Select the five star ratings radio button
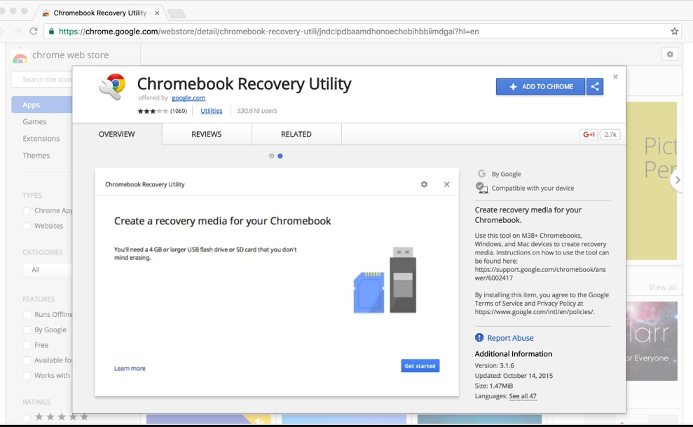The width and height of the screenshot is (693, 427). pyautogui.click(x=27, y=416)
